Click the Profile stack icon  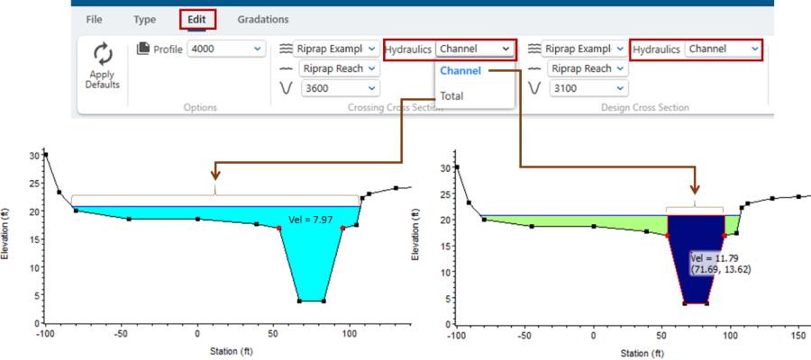[x=142, y=49]
